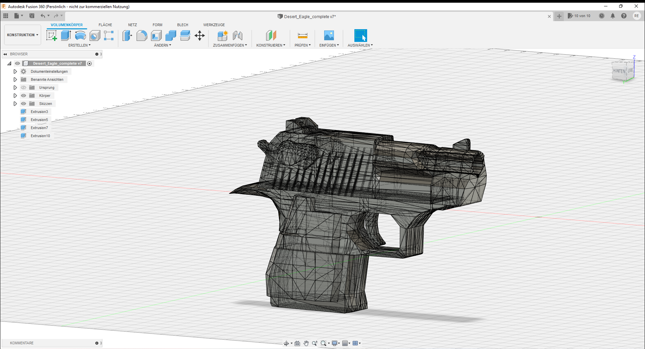
Task: Expand the Ursprung tree node
Action: point(15,88)
